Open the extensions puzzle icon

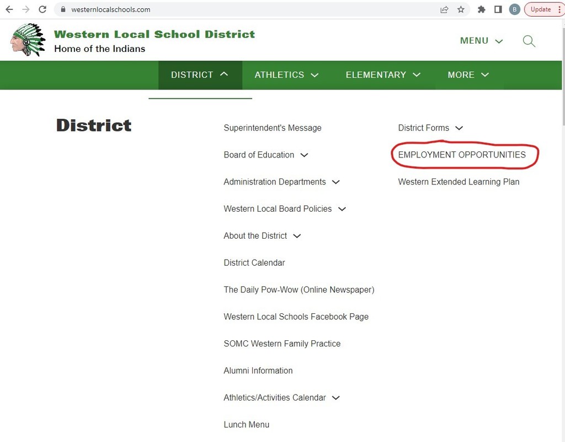481,9
